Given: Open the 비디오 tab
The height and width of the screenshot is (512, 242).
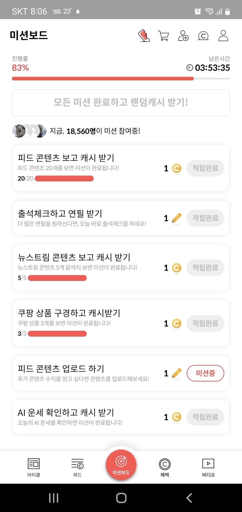Looking at the screenshot, I should pyautogui.click(x=208, y=467).
